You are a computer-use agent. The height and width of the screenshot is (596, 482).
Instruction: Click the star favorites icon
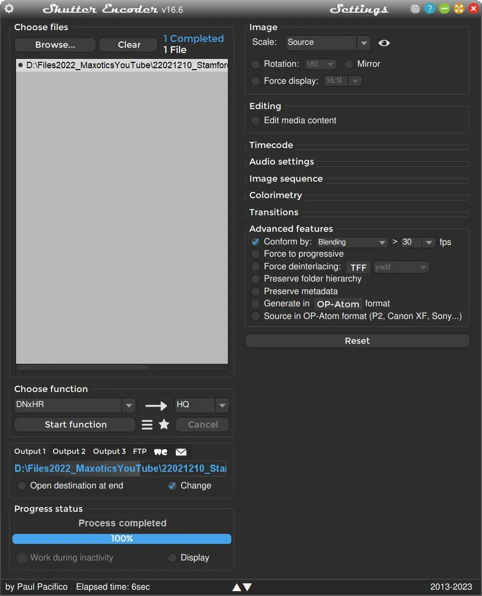(x=164, y=425)
